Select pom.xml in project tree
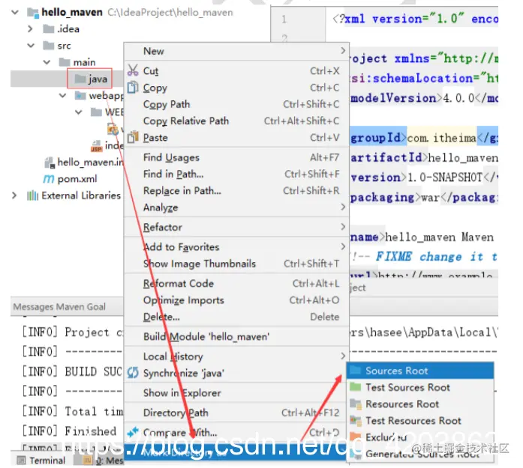This screenshot has height=468, width=523. pos(77,179)
